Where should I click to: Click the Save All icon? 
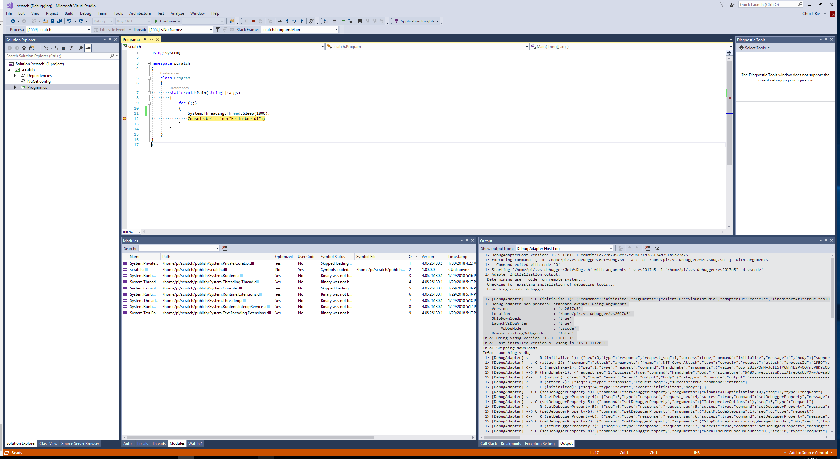(x=59, y=21)
